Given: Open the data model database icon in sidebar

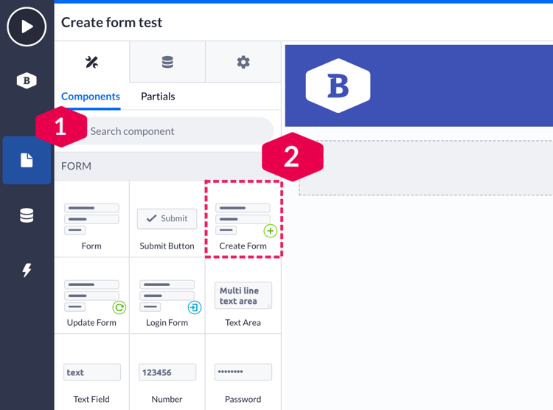Looking at the screenshot, I should [27, 215].
